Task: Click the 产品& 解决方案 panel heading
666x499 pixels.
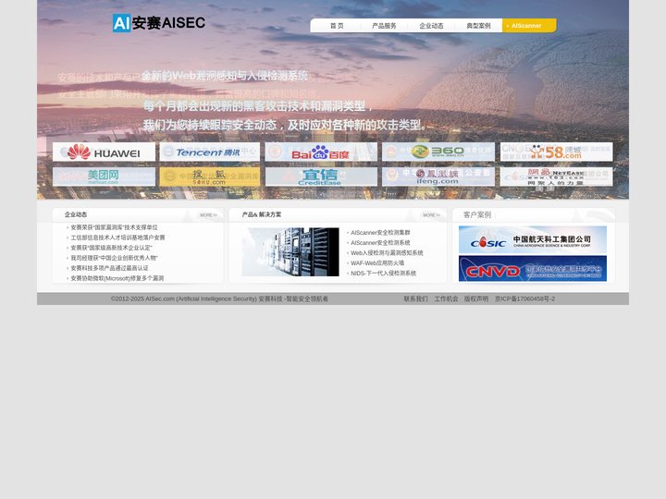Action: pyautogui.click(x=262, y=214)
